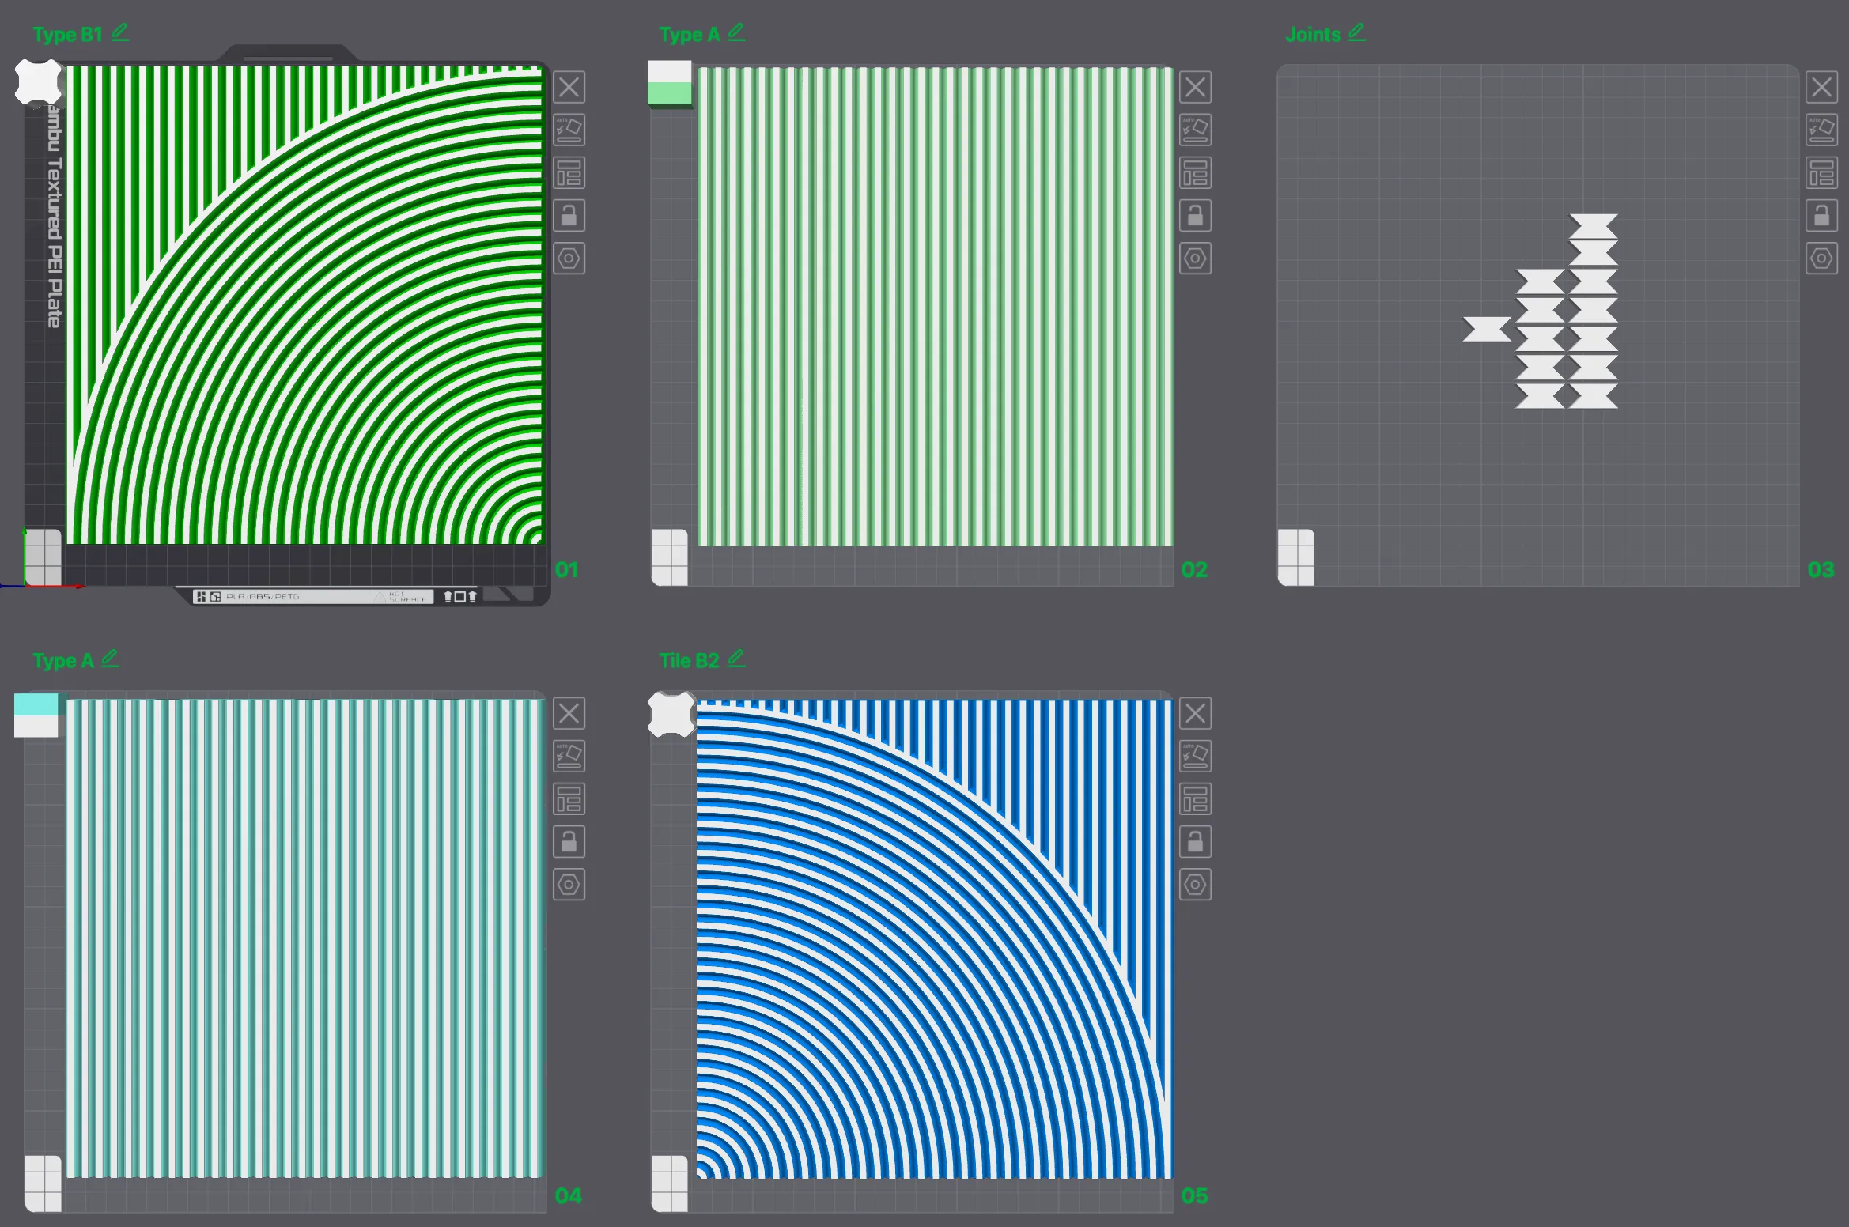The height and width of the screenshot is (1227, 1849).
Task: Open plate settings for plate 01
Action: click(x=569, y=259)
